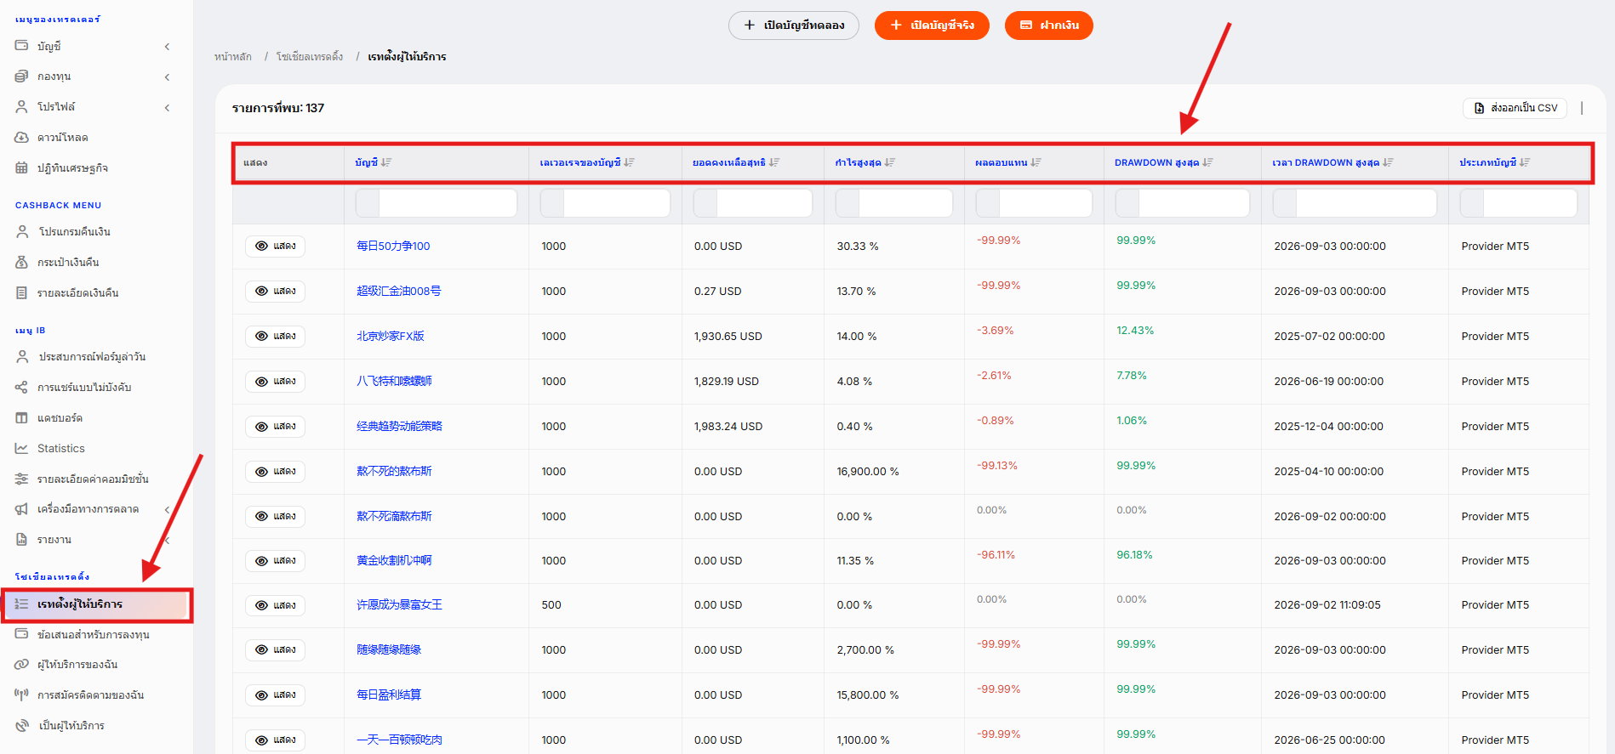This screenshot has width=1615, height=754.
Task: Select แดชบอร์ด dashboard icon in sidebar
Action: pos(21,418)
